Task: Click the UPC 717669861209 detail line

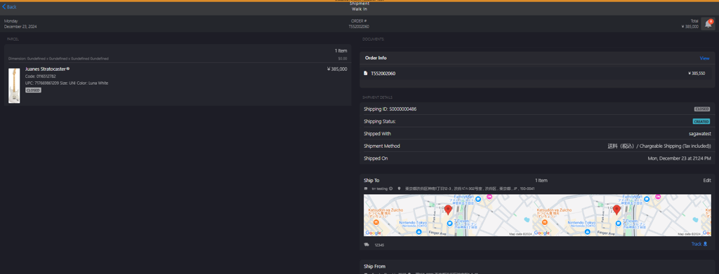Action: click(x=67, y=83)
